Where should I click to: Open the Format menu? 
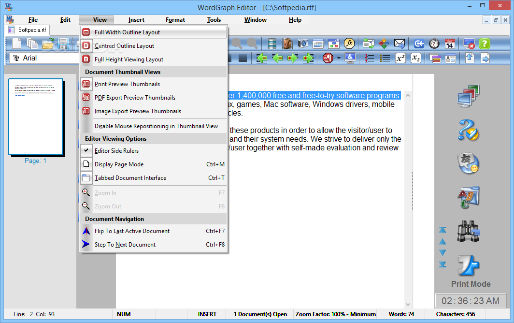(x=175, y=20)
